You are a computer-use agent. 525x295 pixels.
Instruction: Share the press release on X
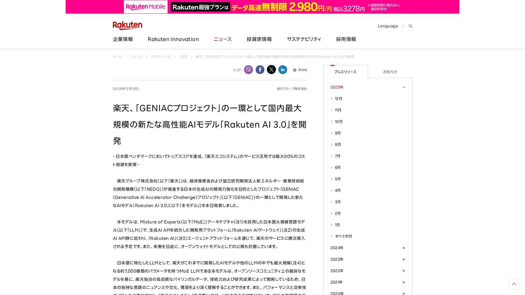(271, 70)
